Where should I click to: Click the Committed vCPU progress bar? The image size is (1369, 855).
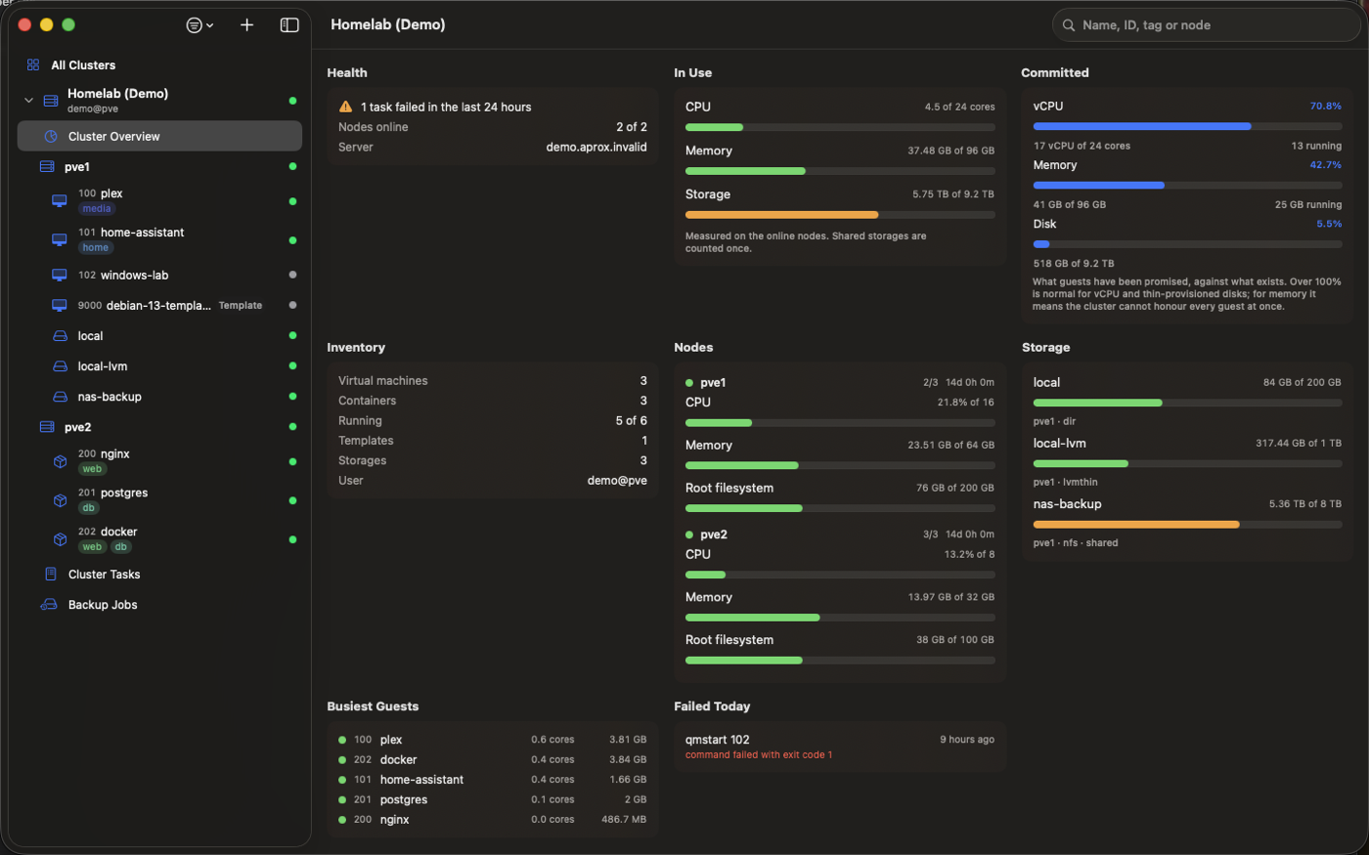pos(1187,126)
